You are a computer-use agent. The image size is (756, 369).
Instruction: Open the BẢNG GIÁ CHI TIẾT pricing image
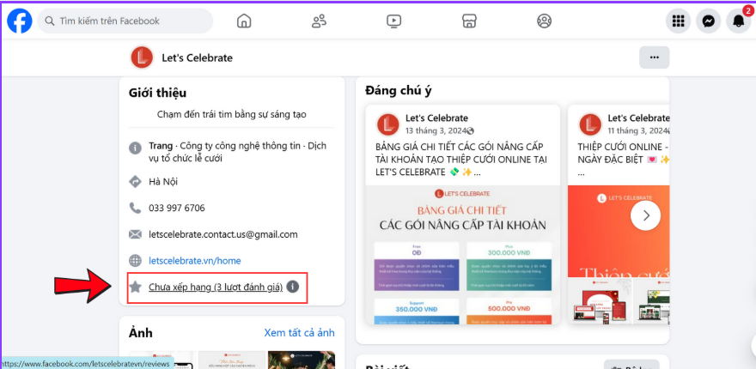tap(463, 254)
